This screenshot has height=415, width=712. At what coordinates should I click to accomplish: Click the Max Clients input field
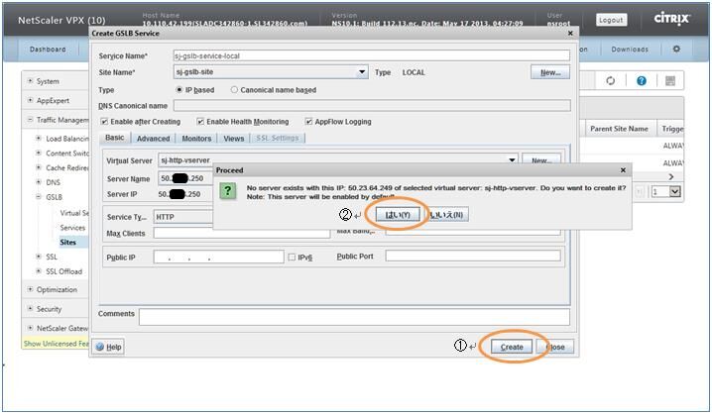click(242, 233)
